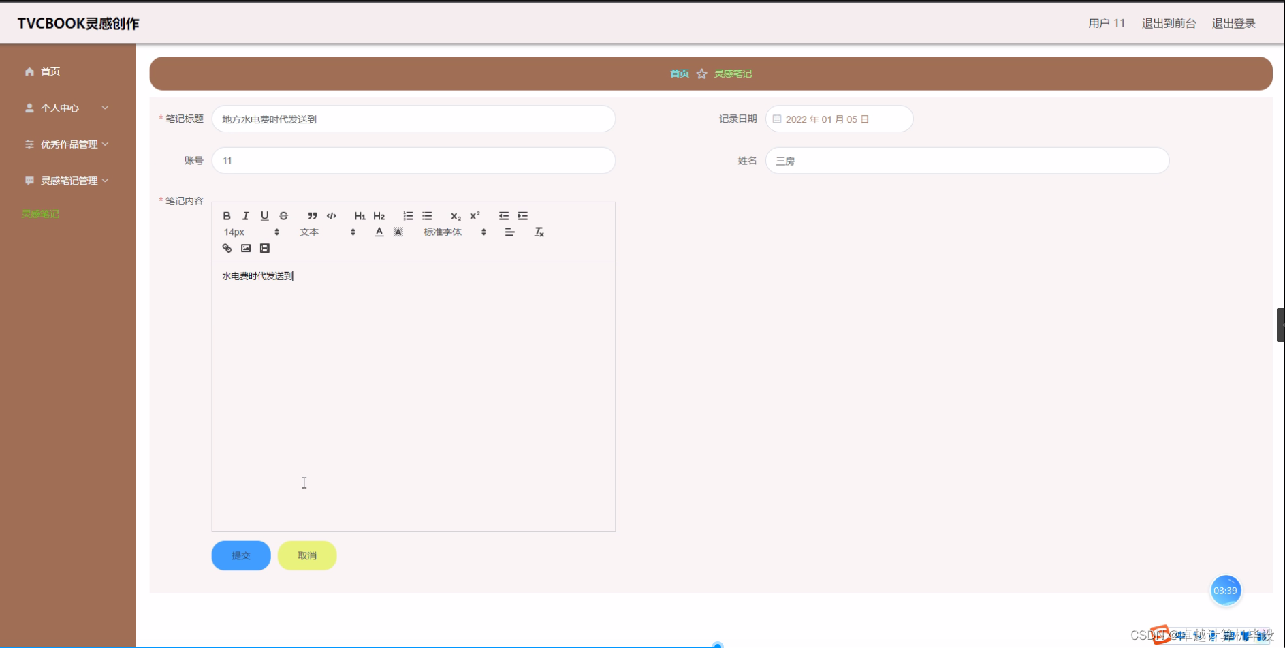Cancel editing with 取消 button
Image resolution: width=1285 pixels, height=648 pixels.
pos(307,556)
